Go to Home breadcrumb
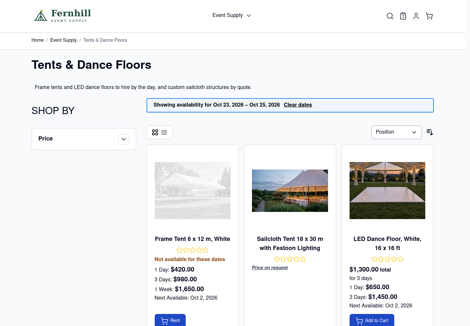 click(38, 40)
